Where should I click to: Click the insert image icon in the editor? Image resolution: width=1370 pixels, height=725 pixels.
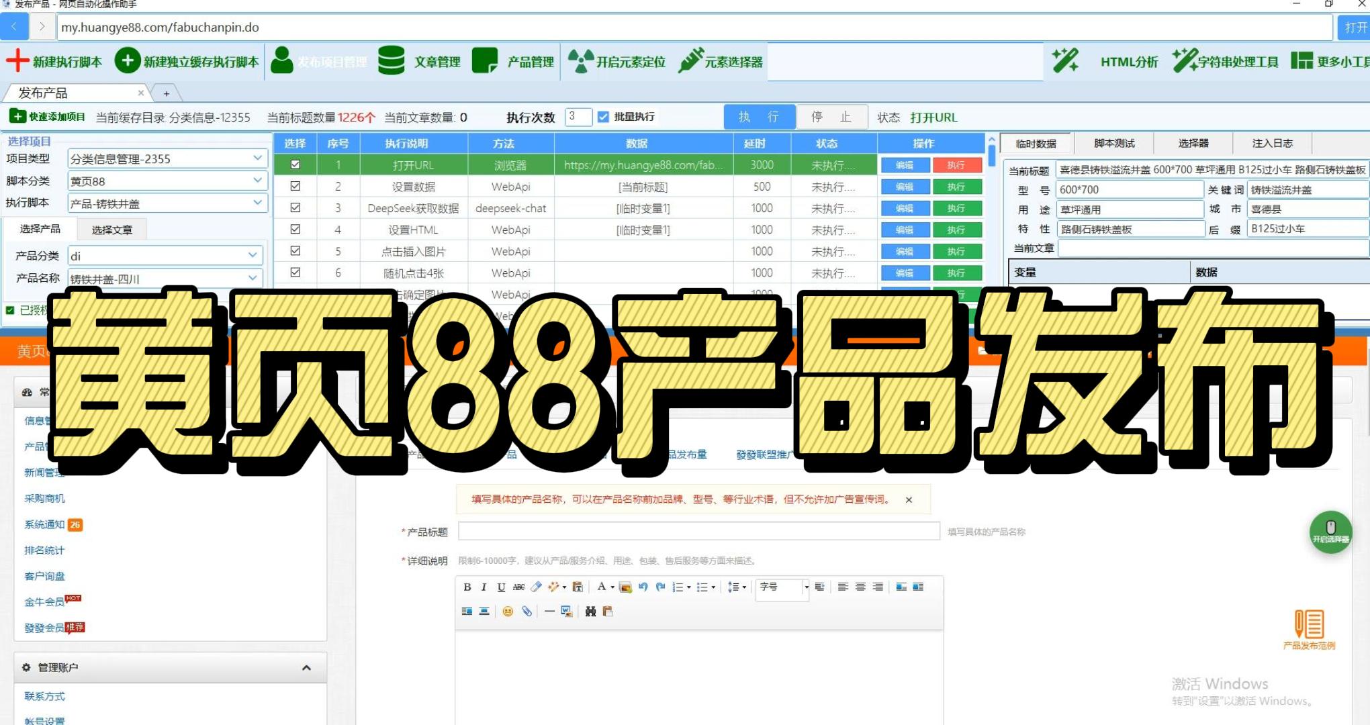pos(626,586)
